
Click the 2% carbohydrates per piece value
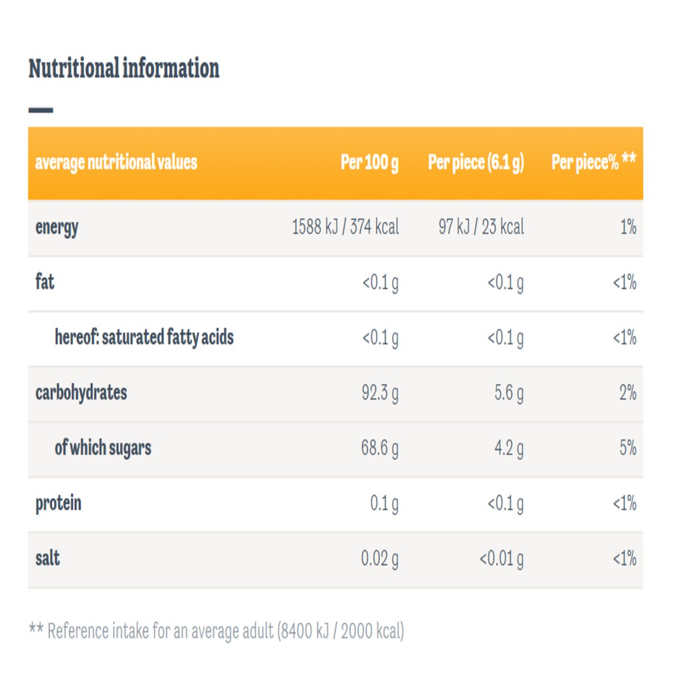628,393
